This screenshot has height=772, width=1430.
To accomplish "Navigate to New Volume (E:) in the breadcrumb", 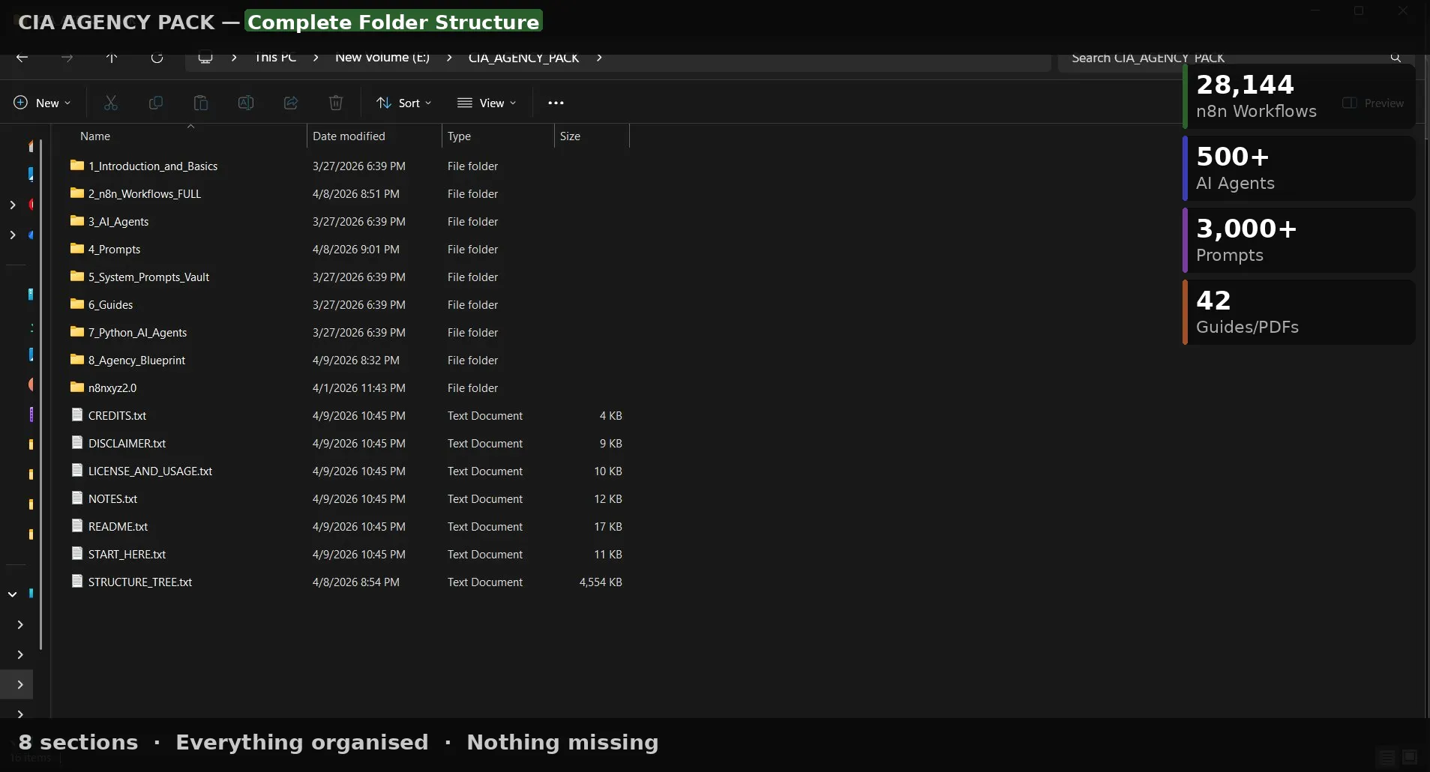I will click(x=382, y=58).
